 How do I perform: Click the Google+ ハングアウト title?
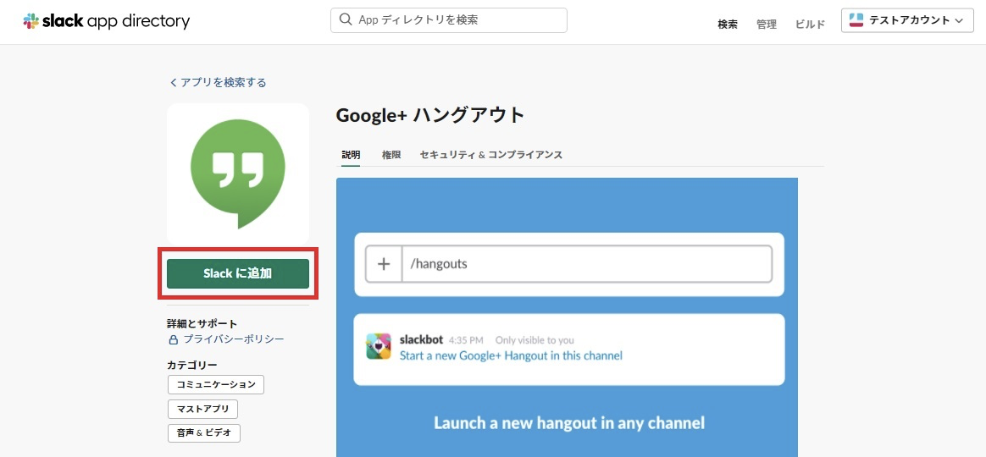[430, 116]
